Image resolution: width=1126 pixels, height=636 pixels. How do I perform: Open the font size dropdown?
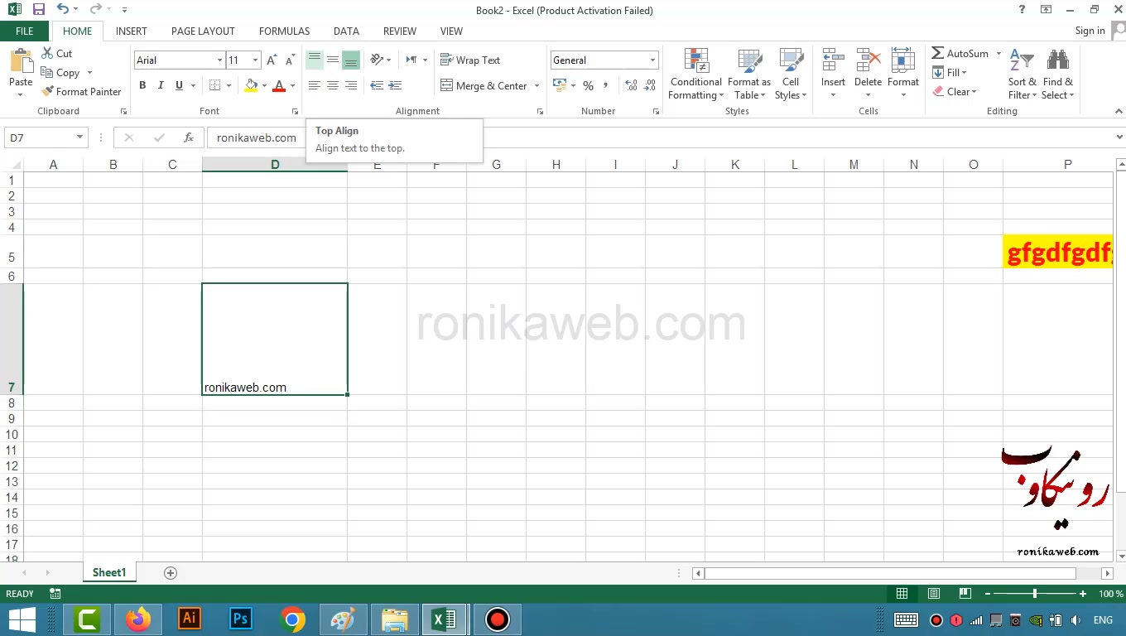tap(255, 60)
